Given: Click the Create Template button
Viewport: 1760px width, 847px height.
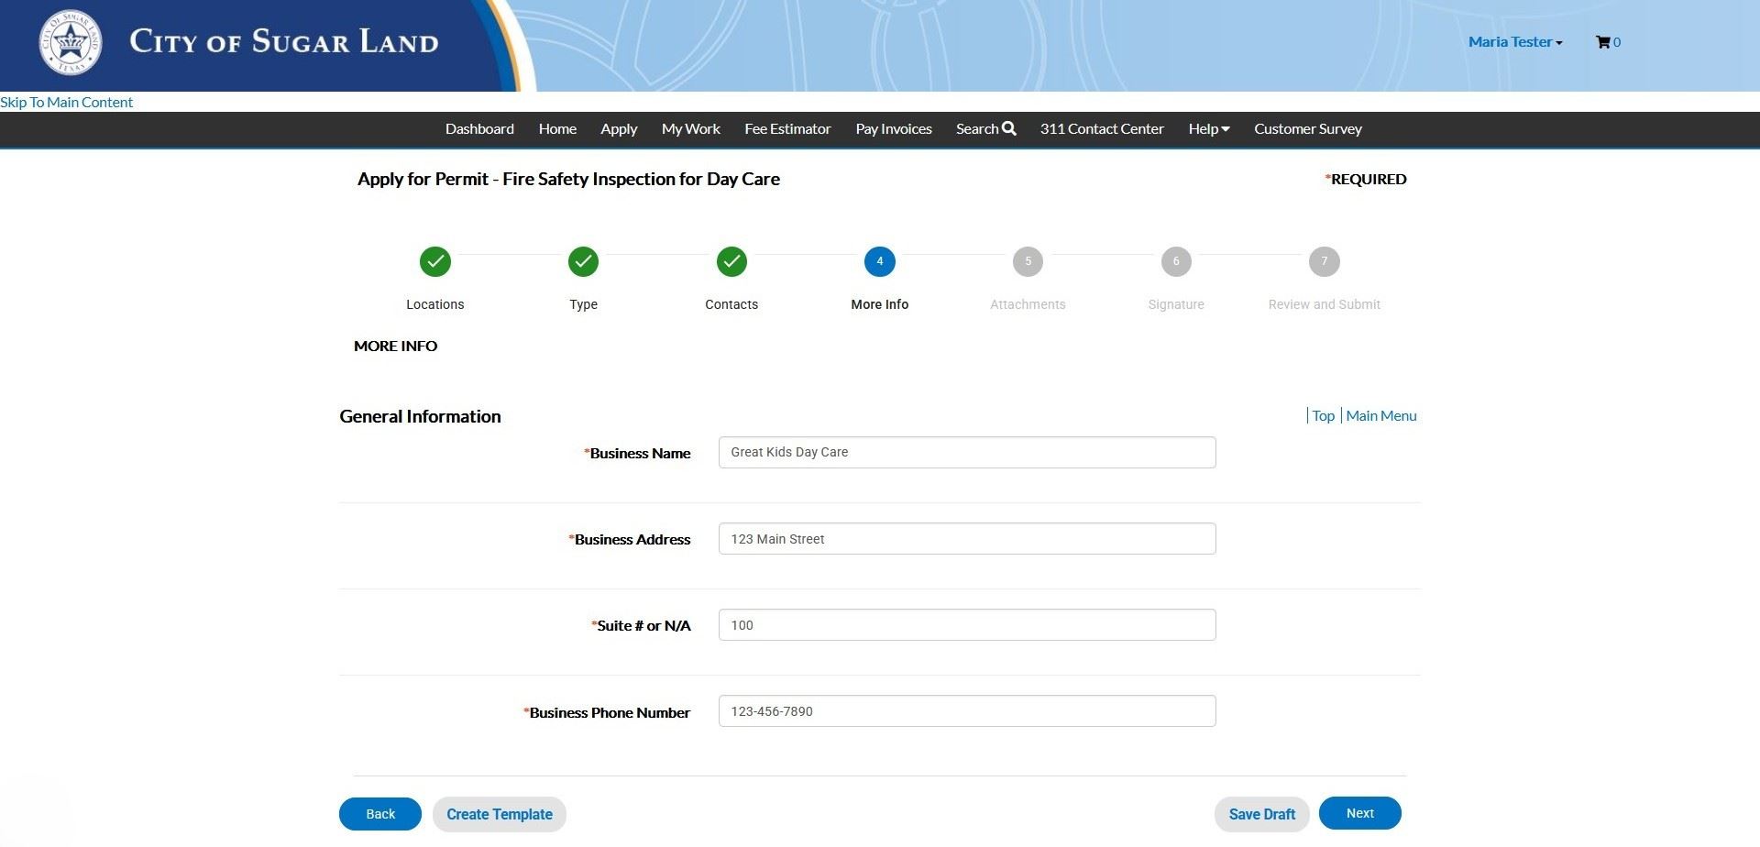Looking at the screenshot, I should tap(499, 814).
